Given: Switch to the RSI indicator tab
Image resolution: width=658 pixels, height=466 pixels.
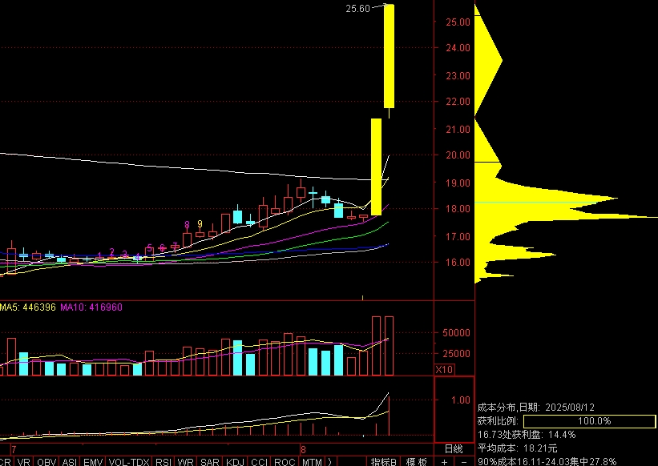Looking at the screenshot, I should (x=163, y=462).
